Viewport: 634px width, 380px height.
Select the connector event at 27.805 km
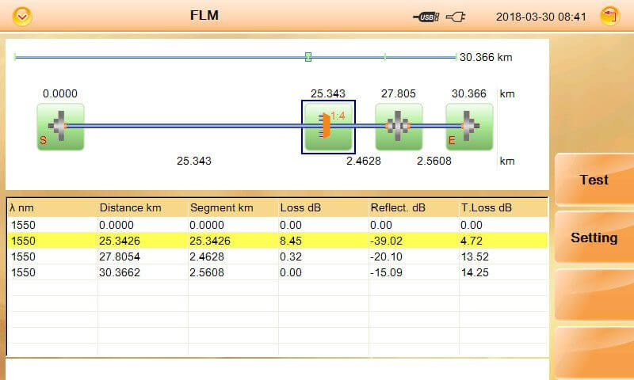(399, 127)
